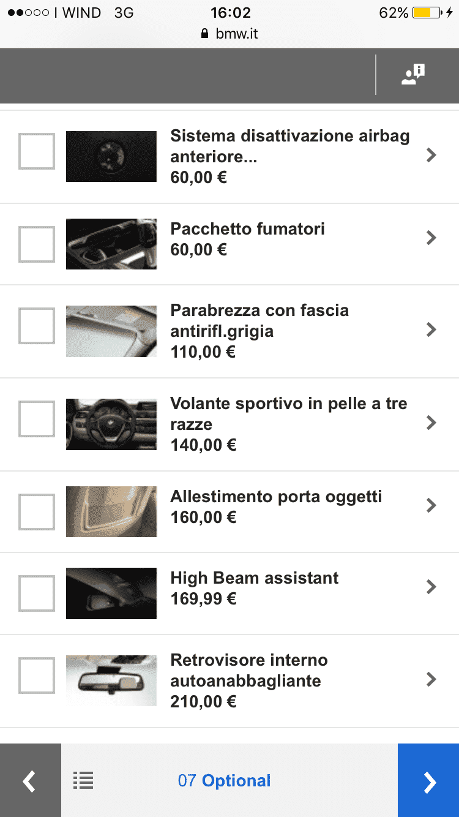Expand Pacchetto fumatori details chevron
Viewport: 459px width, 817px height.
point(431,238)
